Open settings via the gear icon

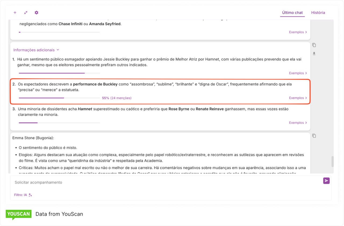click(x=37, y=13)
